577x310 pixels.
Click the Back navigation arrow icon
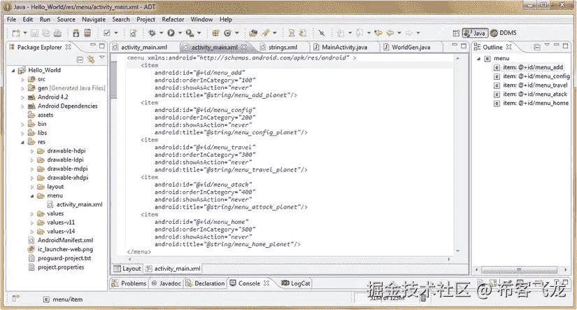click(x=390, y=33)
